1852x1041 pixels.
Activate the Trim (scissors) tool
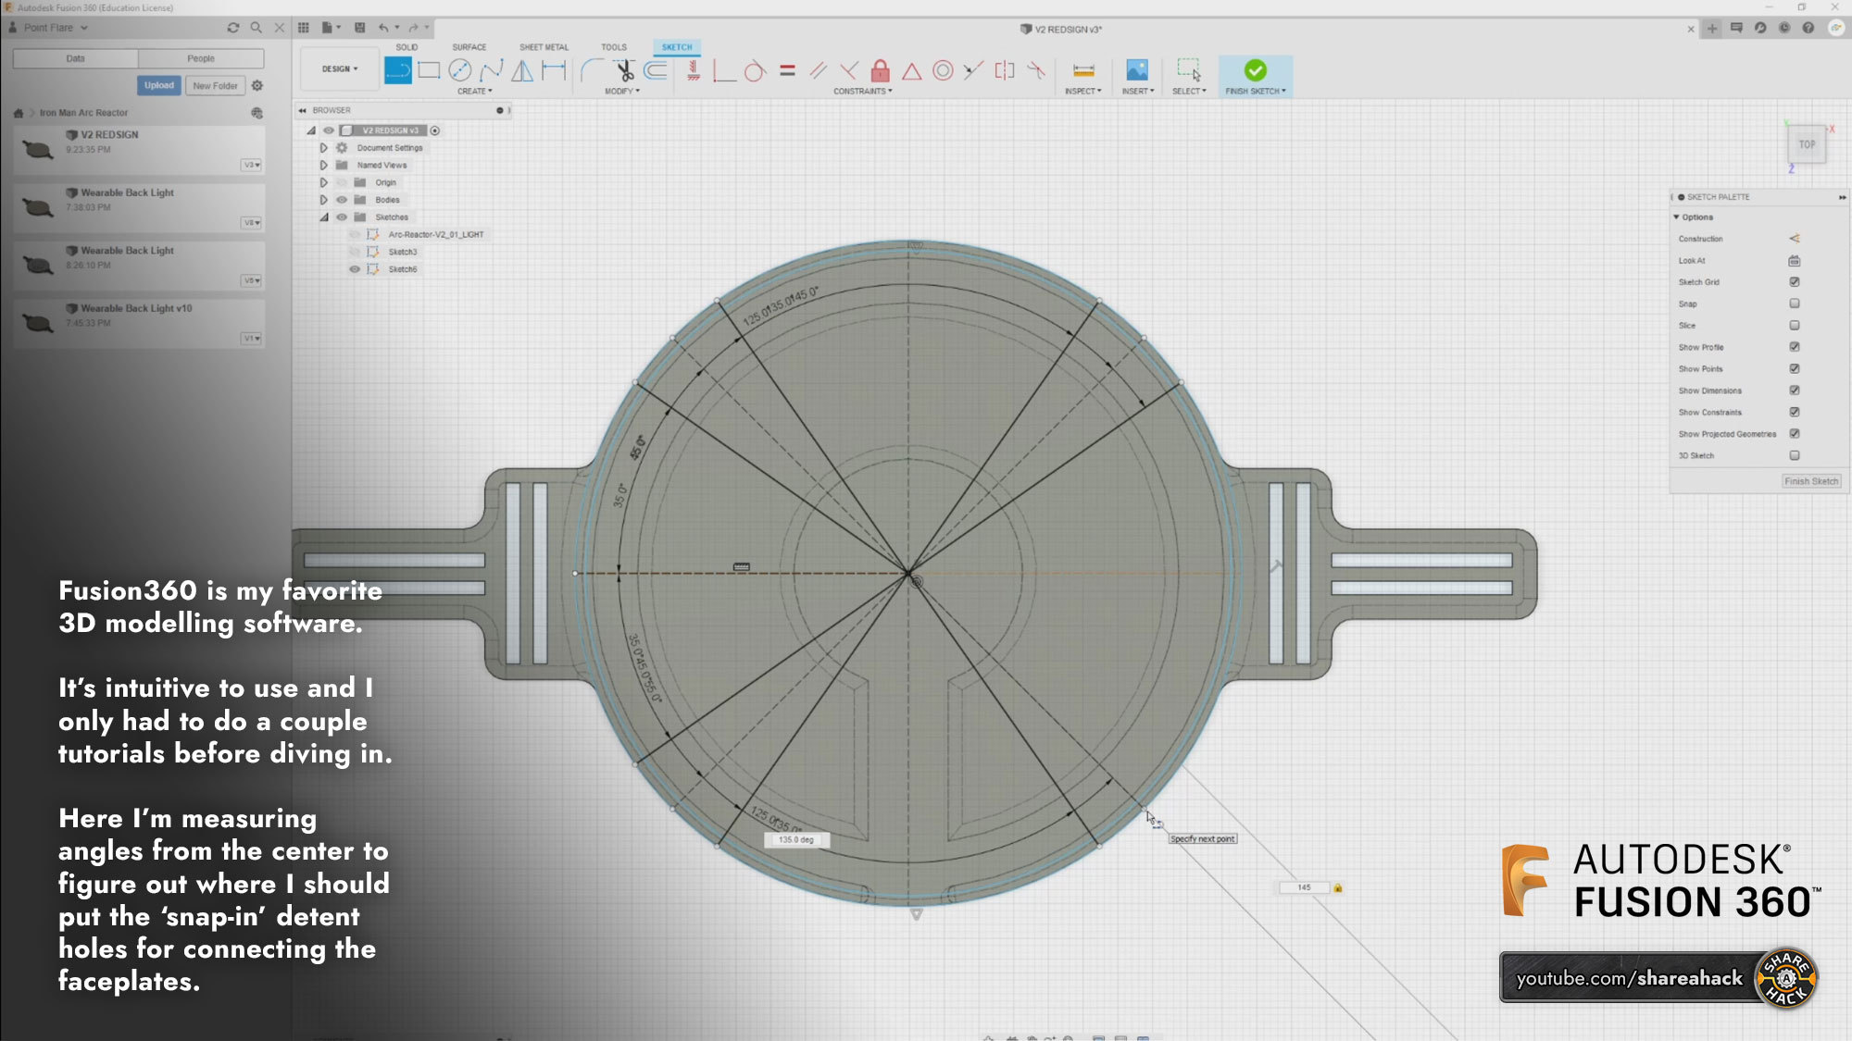[x=624, y=69]
